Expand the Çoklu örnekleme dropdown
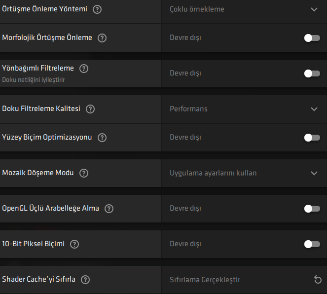This screenshot has width=327, height=294. [x=314, y=9]
